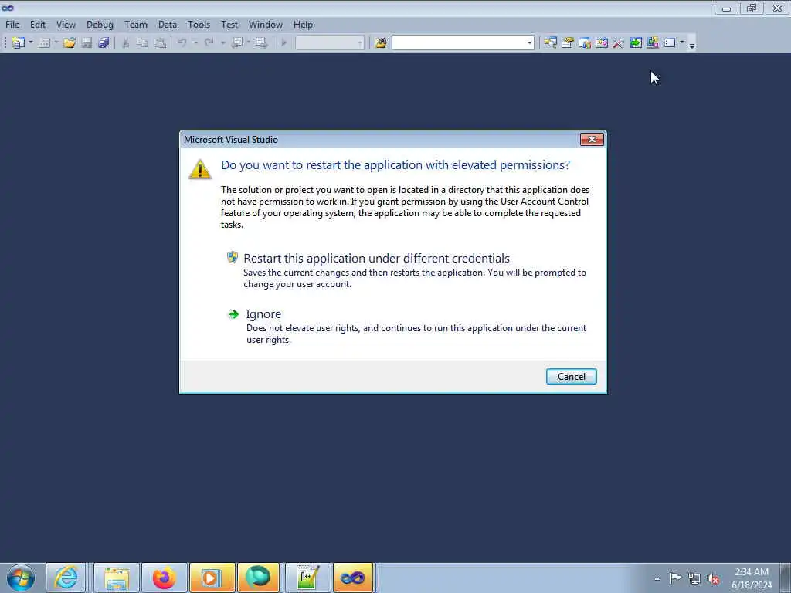Choose the Ignore option

click(406, 327)
